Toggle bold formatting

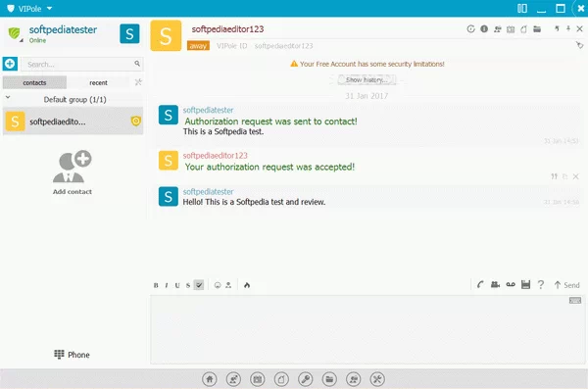point(156,285)
